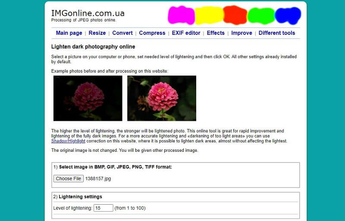
Task: Click the lightened after-processing flower photo
Action: pos(162,98)
